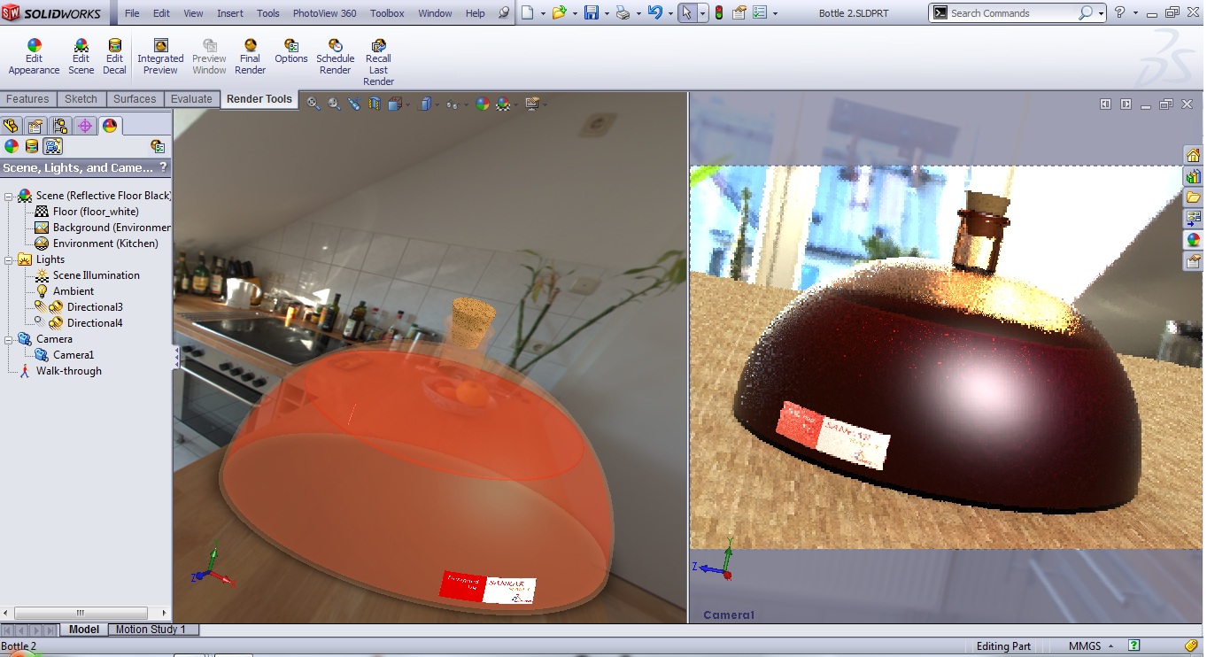Open the Undo dropdown arrow

click(x=669, y=13)
